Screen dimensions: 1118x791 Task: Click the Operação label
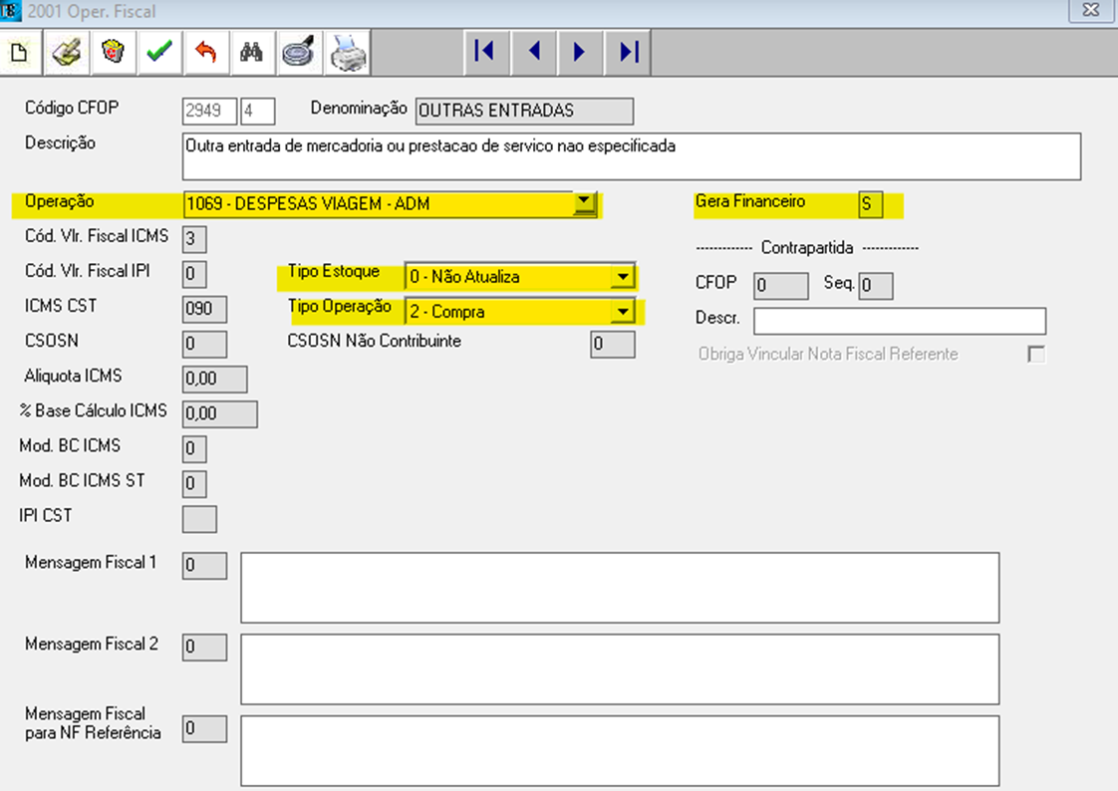59,201
